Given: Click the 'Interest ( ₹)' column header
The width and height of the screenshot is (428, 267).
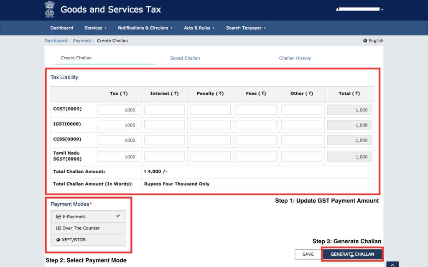Looking at the screenshot, I should pyautogui.click(x=164, y=93).
